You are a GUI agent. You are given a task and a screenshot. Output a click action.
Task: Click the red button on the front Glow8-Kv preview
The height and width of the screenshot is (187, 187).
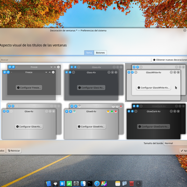tap(115, 111)
